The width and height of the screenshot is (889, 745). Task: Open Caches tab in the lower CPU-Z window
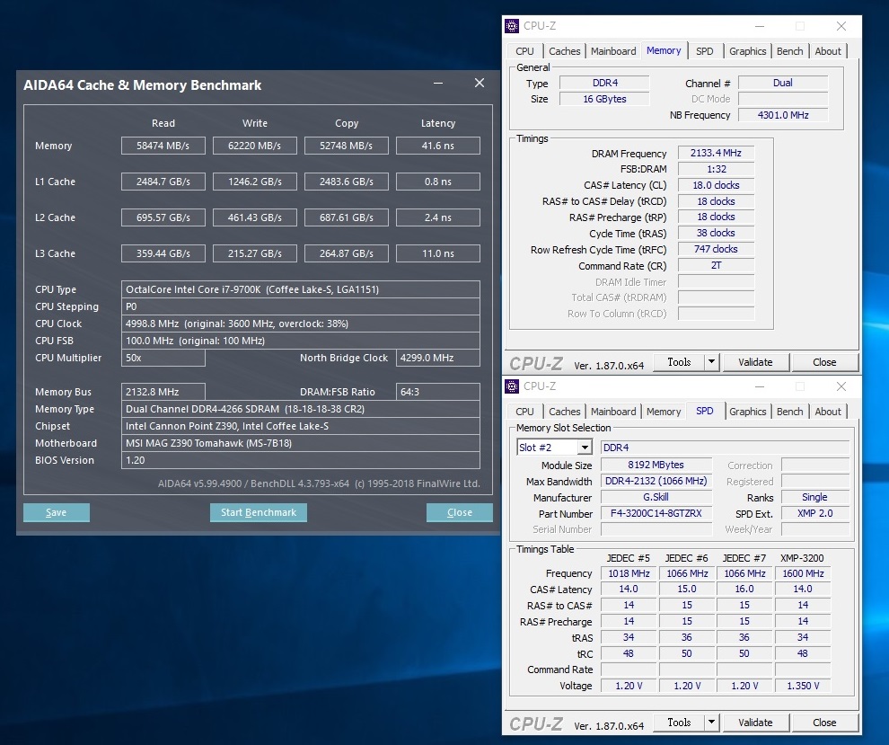[564, 412]
